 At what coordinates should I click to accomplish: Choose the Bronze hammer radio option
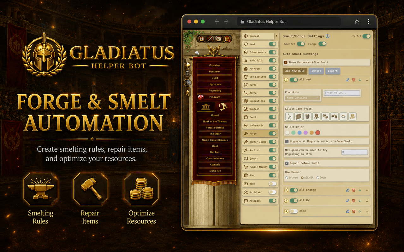287,178
